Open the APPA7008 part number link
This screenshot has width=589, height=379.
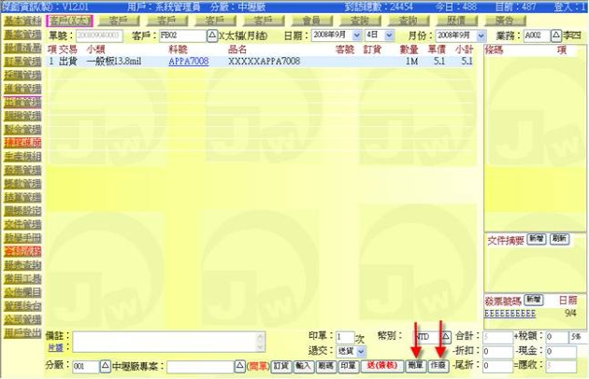[189, 61]
